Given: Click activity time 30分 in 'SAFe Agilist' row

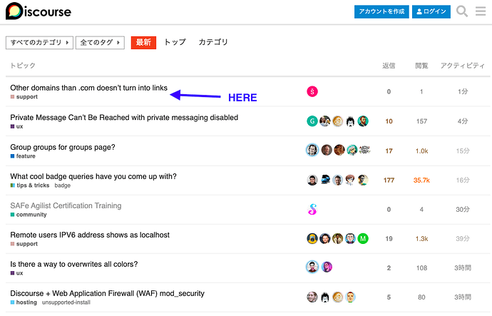Looking at the screenshot, I should [x=463, y=209].
